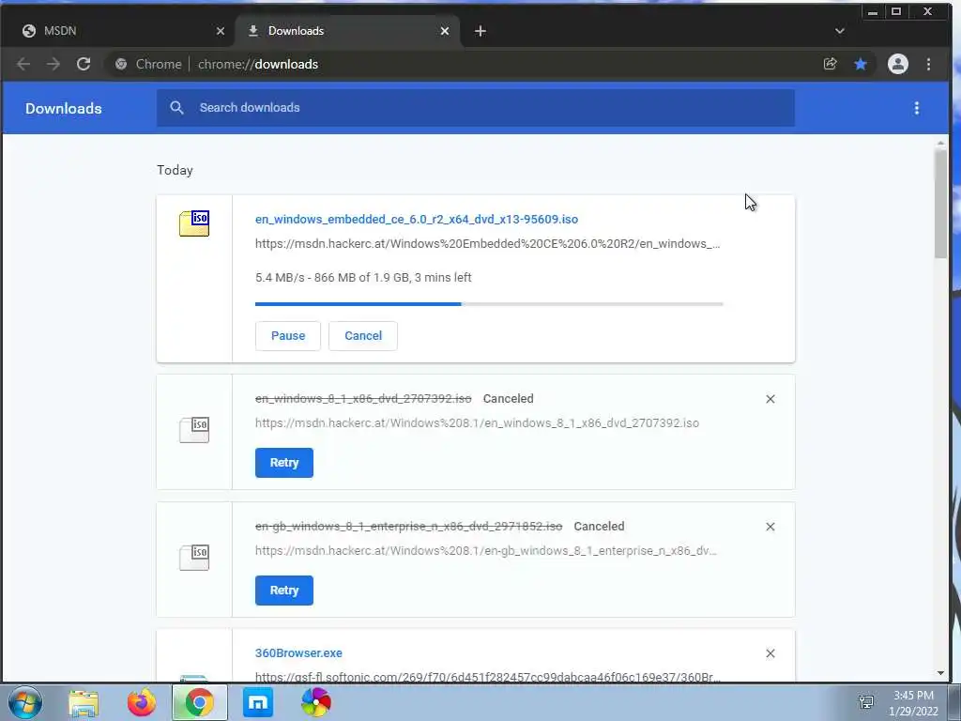Click the 360Browser.exe softonic source URL
The height and width of the screenshot is (721, 961).
tap(488, 676)
